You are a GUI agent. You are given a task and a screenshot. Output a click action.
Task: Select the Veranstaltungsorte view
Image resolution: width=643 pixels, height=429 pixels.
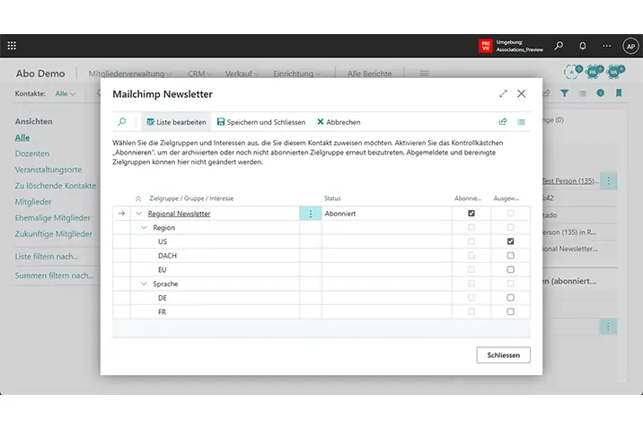[x=48, y=170]
